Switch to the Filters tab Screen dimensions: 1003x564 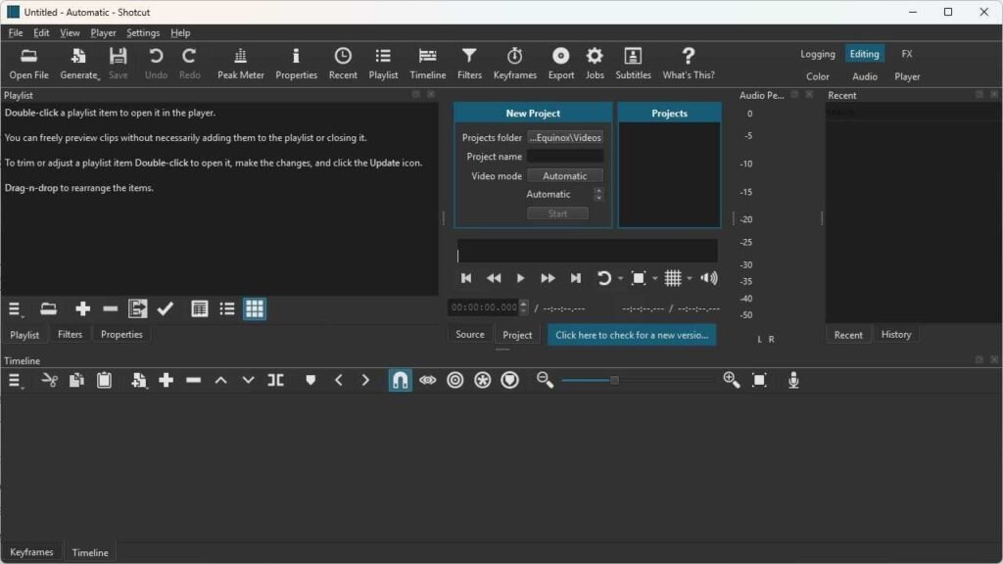[x=70, y=334]
